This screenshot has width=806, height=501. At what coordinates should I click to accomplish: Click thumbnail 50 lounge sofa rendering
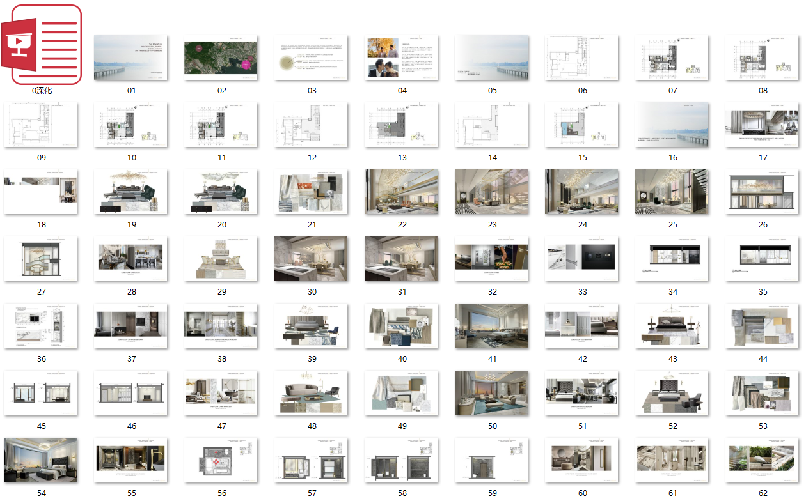[492, 393]
